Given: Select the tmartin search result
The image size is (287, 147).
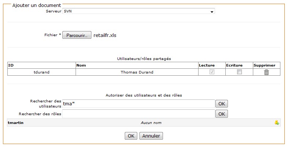Looking at the screenshot, I should 16,123.
